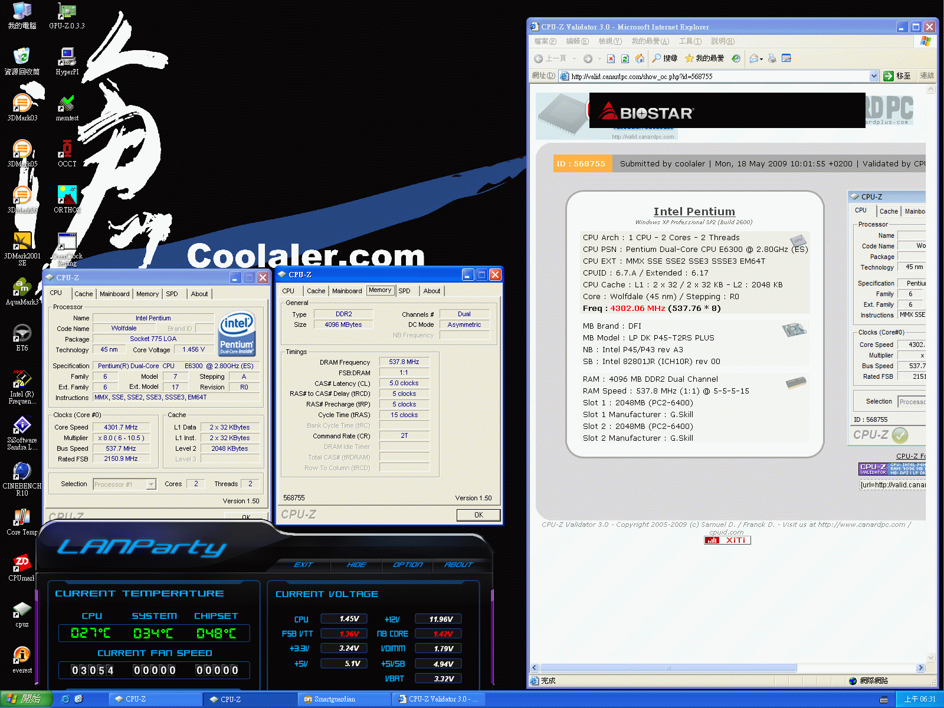Open the GPU-Z 0.3.3 desktop icon
The image size is (944, 708).
pos(67,16)
